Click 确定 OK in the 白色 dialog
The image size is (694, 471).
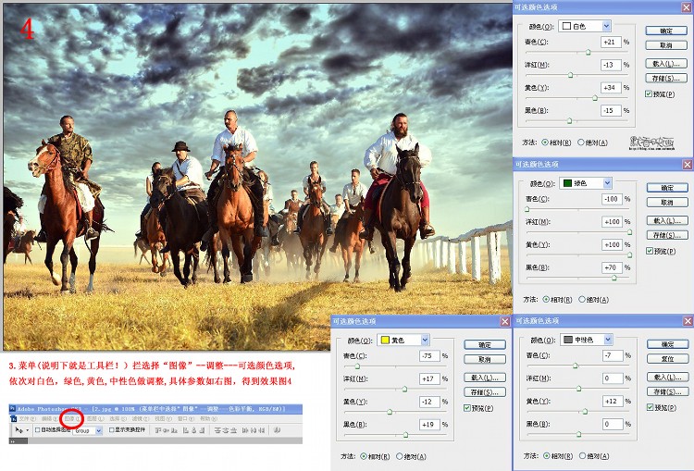click(x=666, y=31)
